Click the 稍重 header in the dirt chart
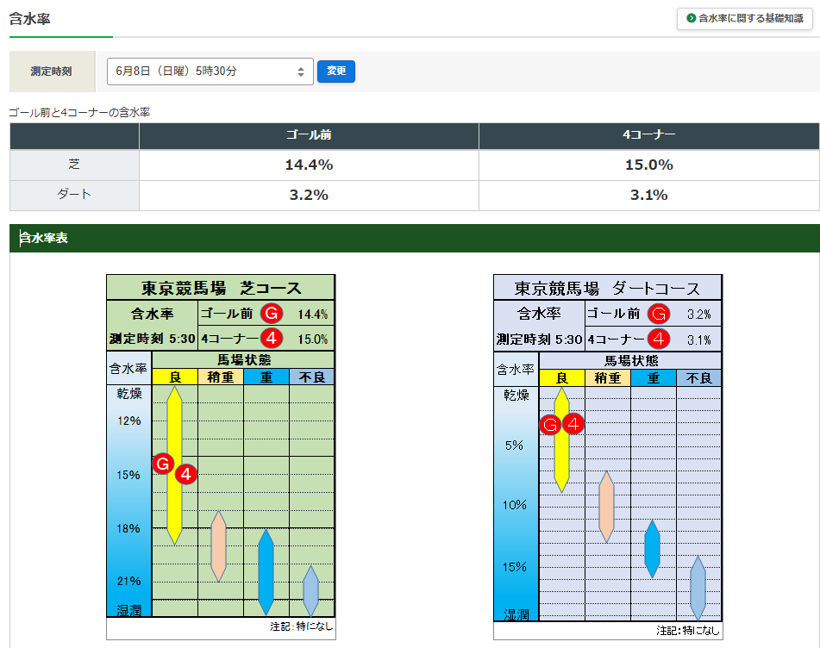Viewport: 820px width, 648px height. click(x=608, y=377)
